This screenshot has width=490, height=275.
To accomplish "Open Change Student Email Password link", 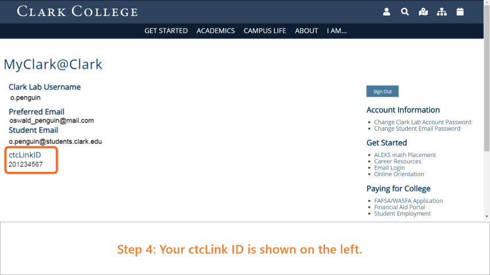I will pyautogui.click(x=417, y=128).
